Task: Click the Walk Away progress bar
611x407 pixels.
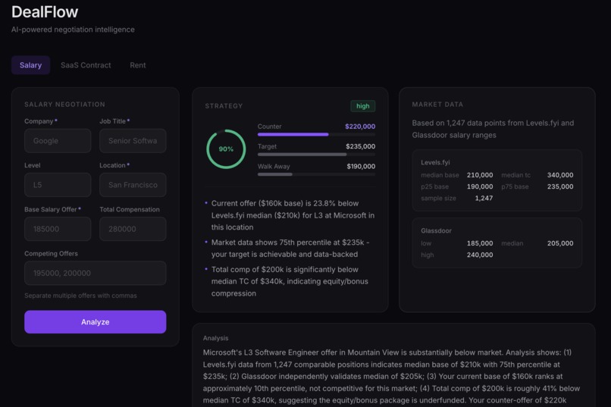Action: click(x=316, y=174)
